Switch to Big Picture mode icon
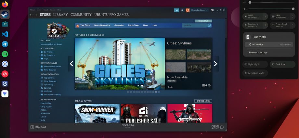The width and height of the screenshot is (299, 138). (212, 10)
